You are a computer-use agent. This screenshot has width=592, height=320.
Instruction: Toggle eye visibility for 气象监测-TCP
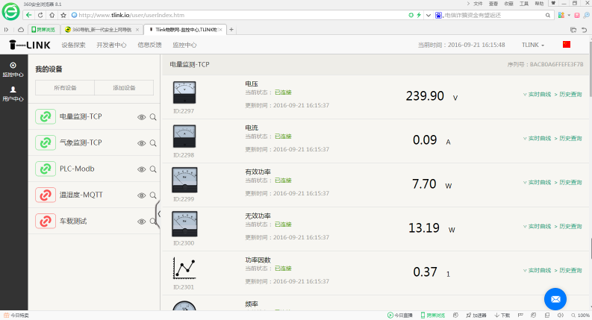point(141,143)
